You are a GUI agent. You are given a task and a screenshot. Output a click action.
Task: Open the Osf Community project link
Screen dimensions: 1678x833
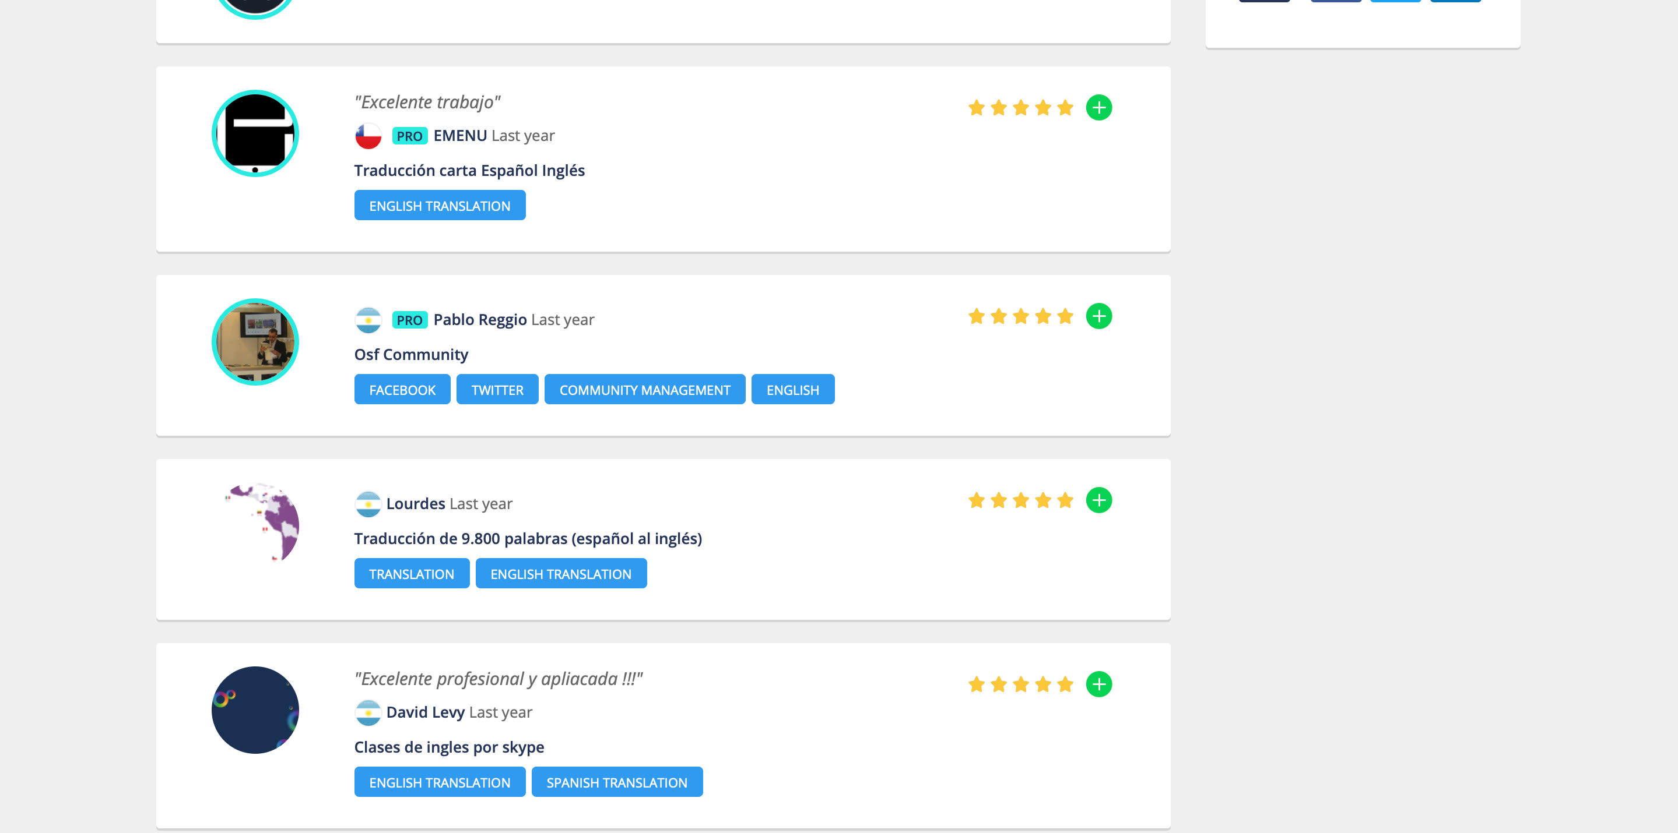pos(411,355)
